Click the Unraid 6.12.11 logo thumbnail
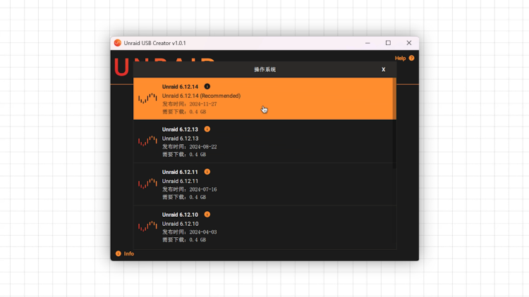The height and width of the screenshot is (297, 529). pos(147,184)
